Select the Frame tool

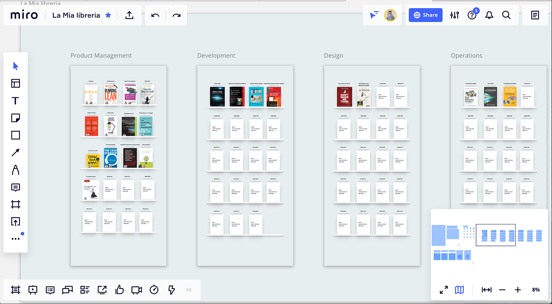click(x=15, y=204)
